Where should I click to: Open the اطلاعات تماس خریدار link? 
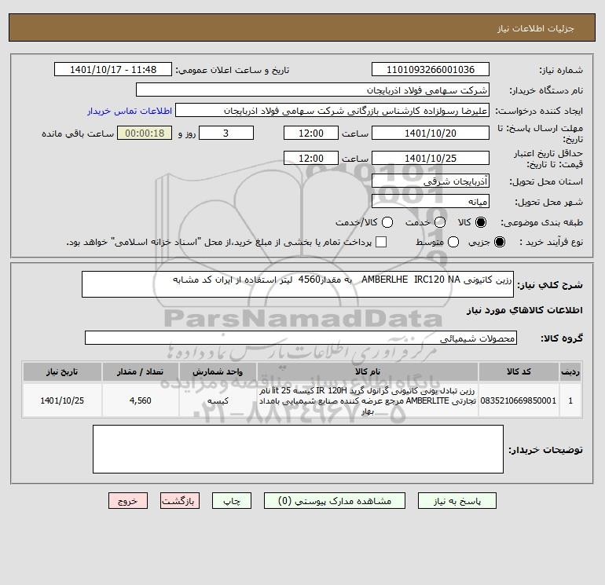click(x=130, y=111)
